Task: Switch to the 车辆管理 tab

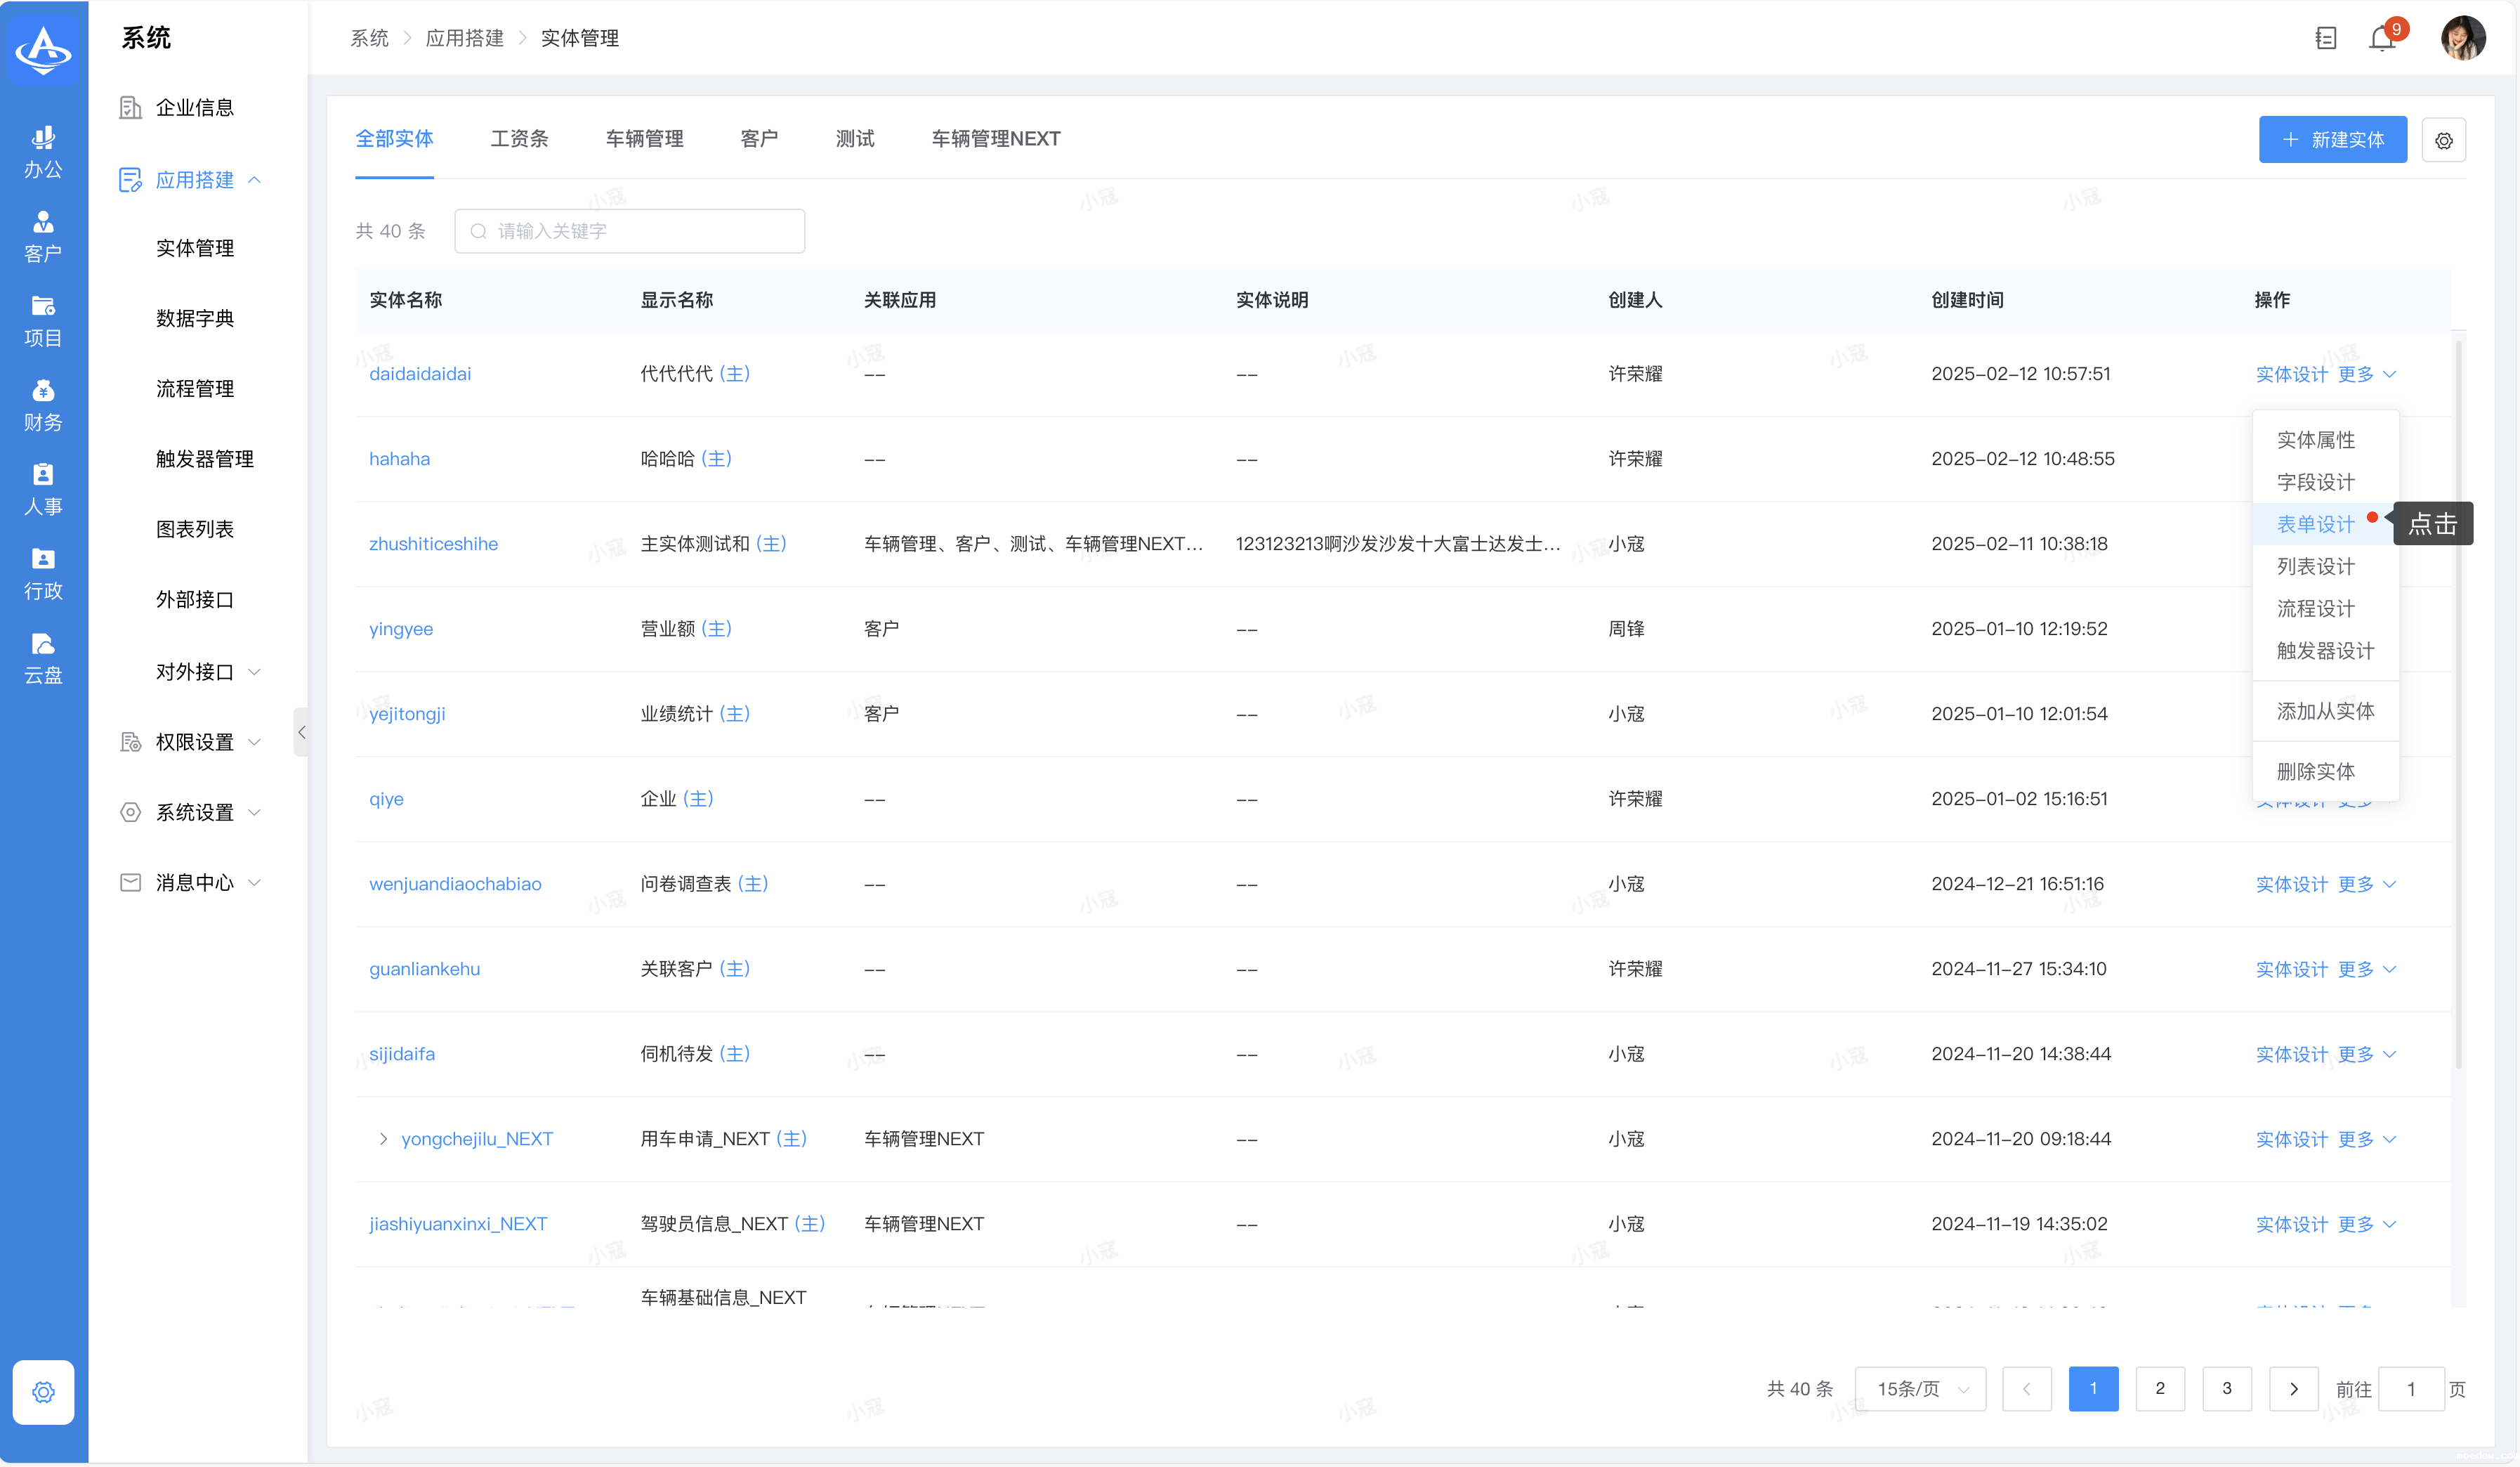Action: tap(644, 139)
